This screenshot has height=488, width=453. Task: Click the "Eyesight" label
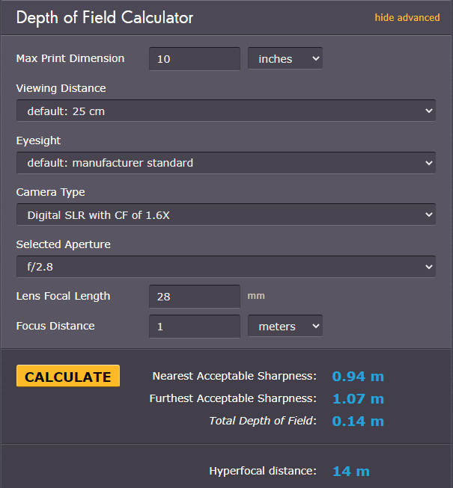click(38, 140)
